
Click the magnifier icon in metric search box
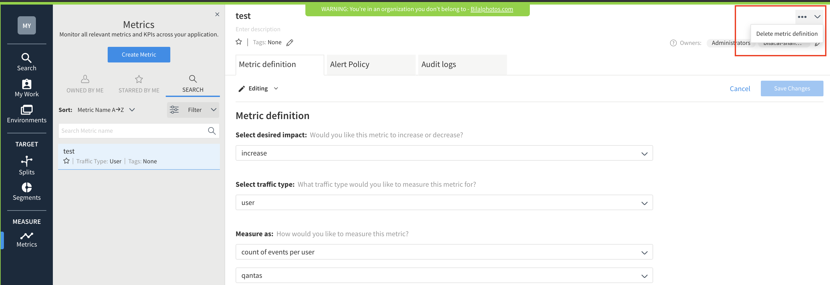(212, 131)
